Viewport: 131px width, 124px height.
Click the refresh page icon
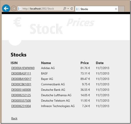[x=72, y=9]
